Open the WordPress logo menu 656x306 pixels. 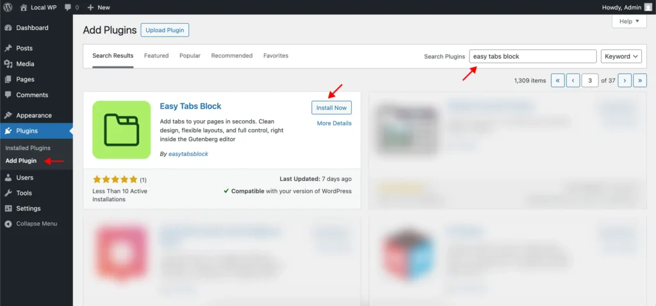pos(8,7)
